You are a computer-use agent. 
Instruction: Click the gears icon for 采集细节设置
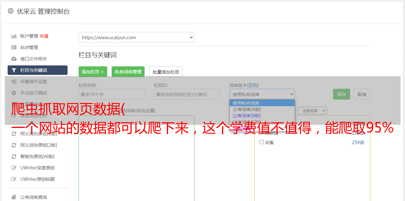pos(14,82)
